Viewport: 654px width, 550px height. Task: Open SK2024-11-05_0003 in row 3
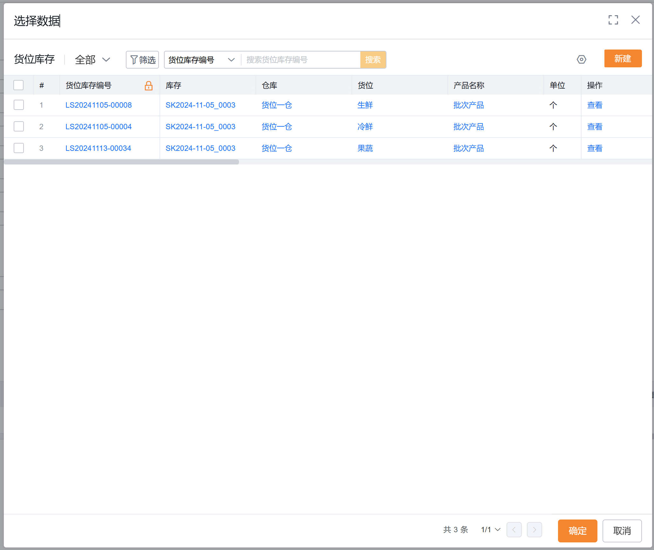(201, 148)
